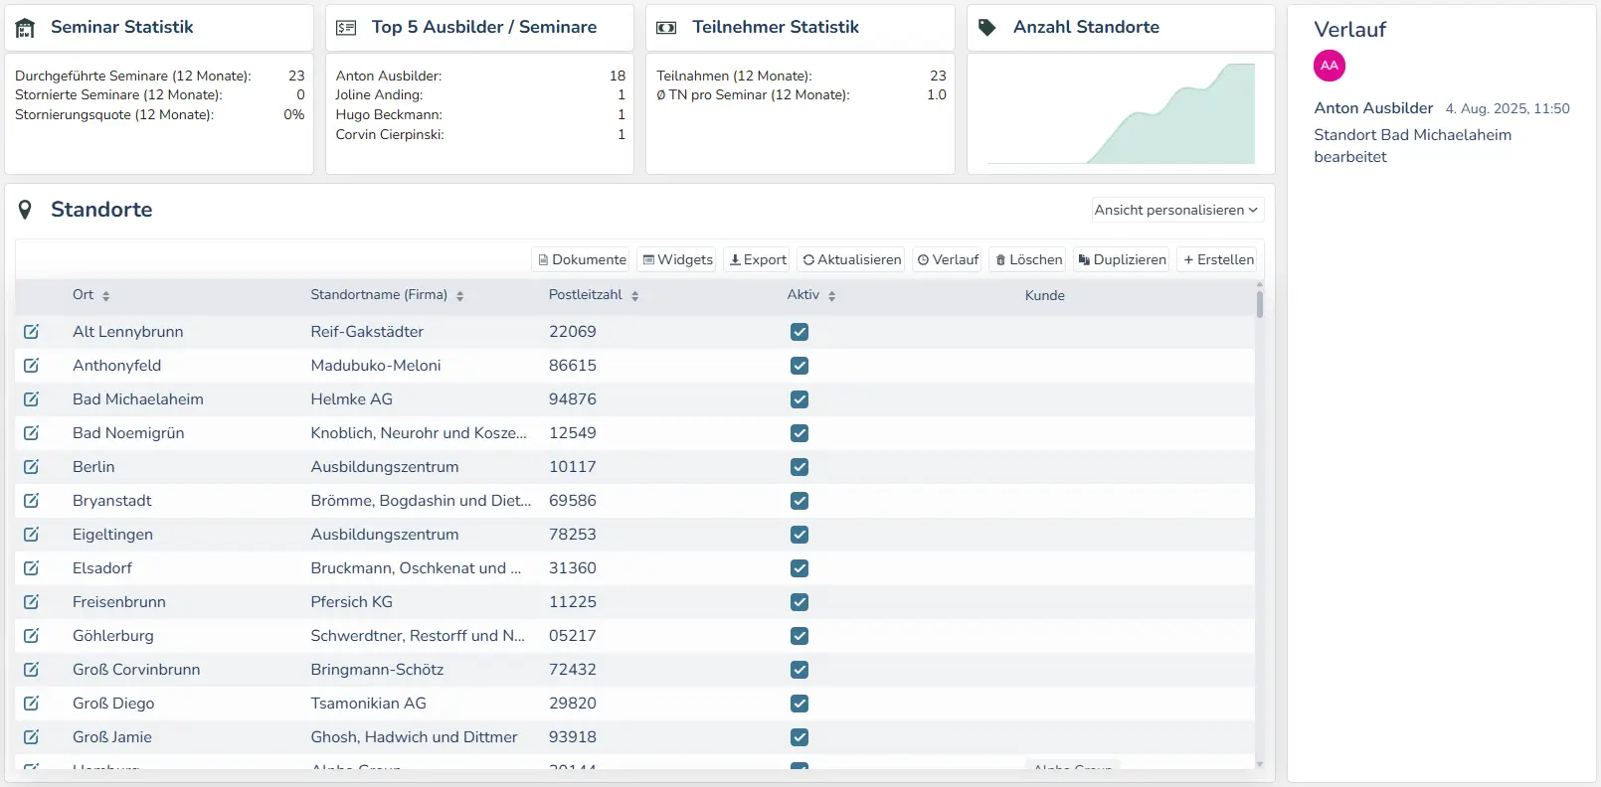
Task: Click the Top 5 Ausbilder list icon
Action: point(346,28)
